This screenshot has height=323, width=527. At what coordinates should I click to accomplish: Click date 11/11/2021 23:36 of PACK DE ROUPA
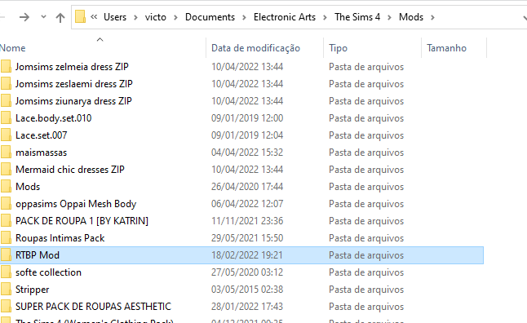[247, 221]
